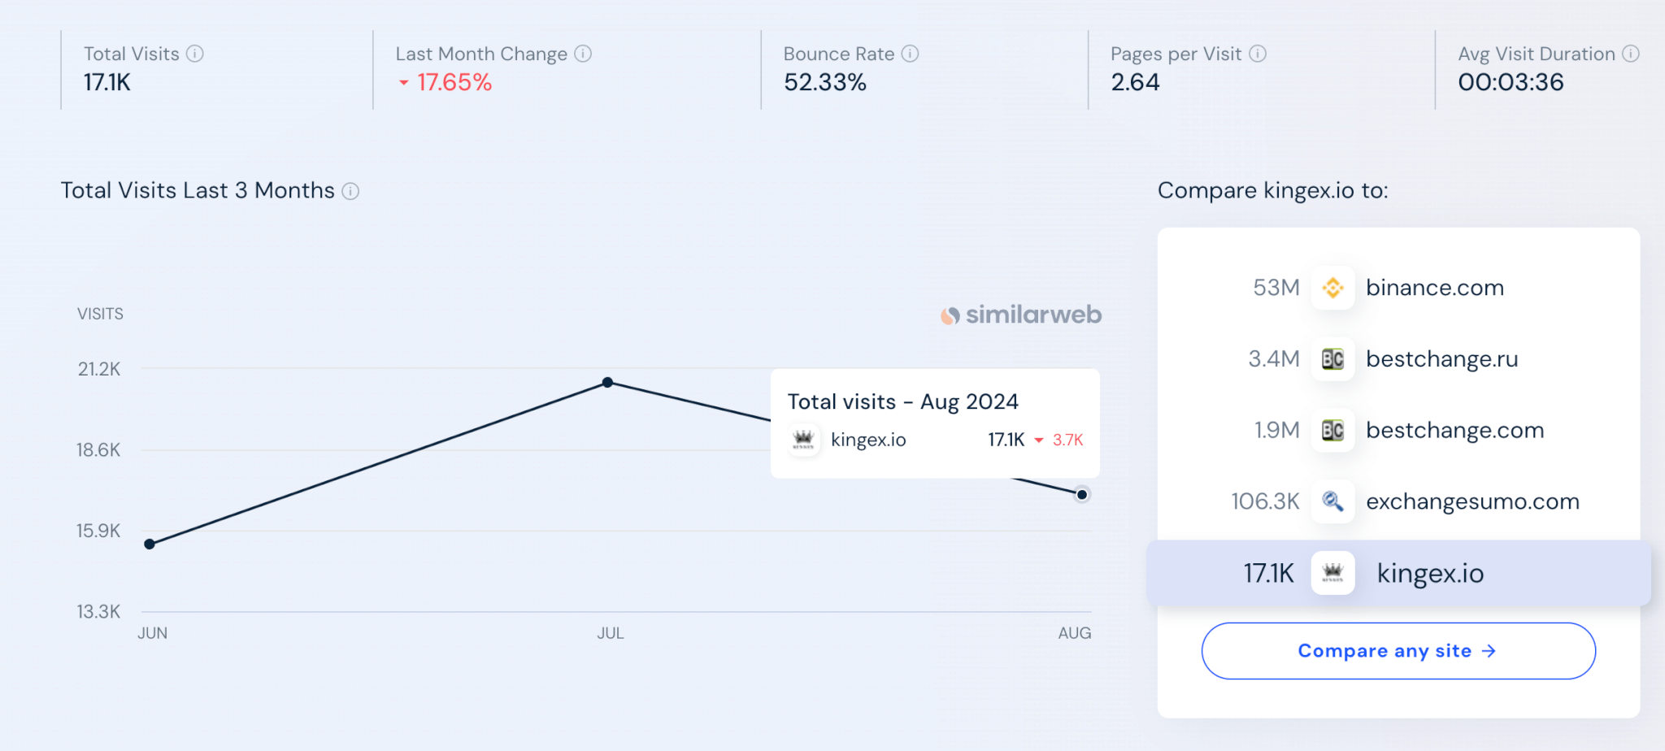Click the Total Visits info icon
The image size is (1665, 751).
click(195, 54)
